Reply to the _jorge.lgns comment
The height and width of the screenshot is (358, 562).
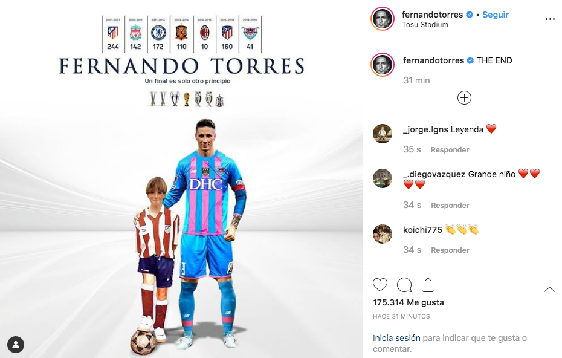(x=450, y=150)
